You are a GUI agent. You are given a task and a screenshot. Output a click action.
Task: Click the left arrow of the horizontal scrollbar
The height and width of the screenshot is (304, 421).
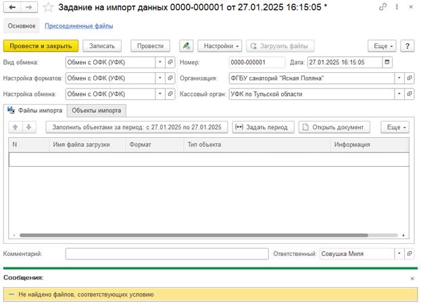pyautogui.click(x=14, y=235)
